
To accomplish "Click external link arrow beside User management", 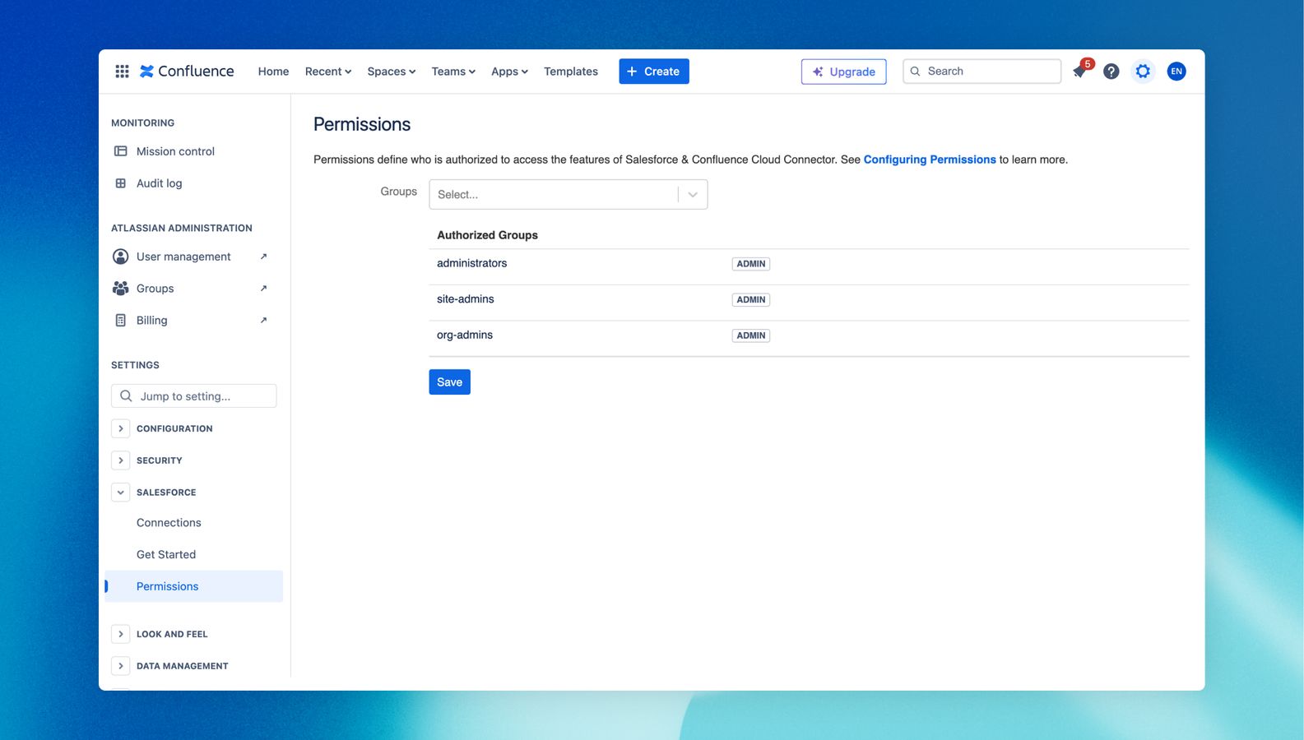I will point(263,257).
